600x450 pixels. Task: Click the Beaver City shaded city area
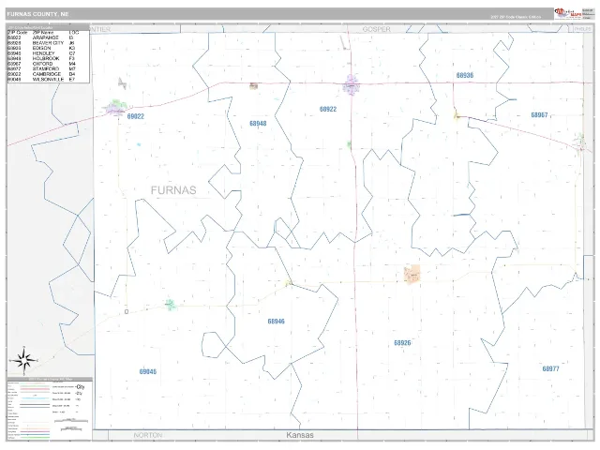coord(412,275)
